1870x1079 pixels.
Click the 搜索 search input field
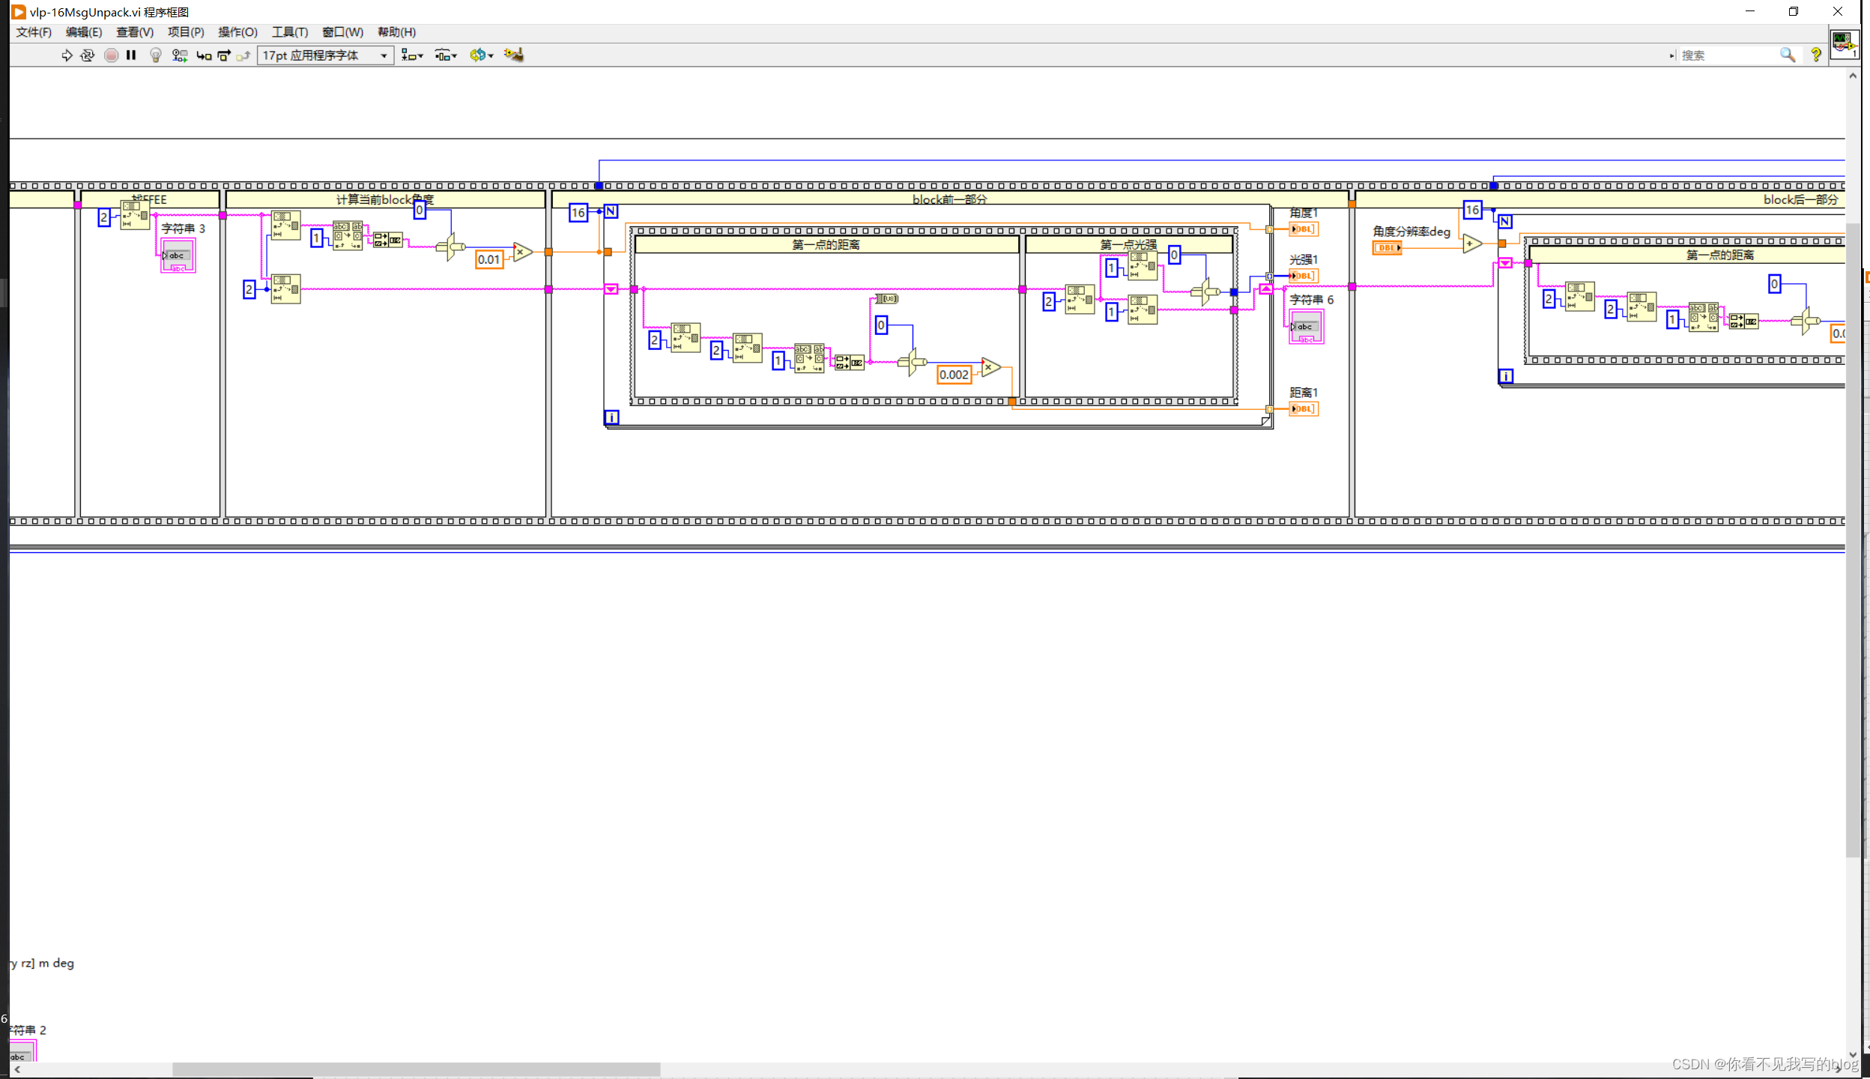(1725, 55)
